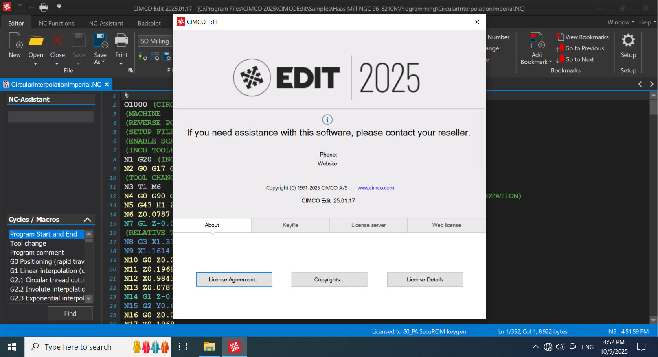Open a file using the yellow folder icon

(36, 41)
